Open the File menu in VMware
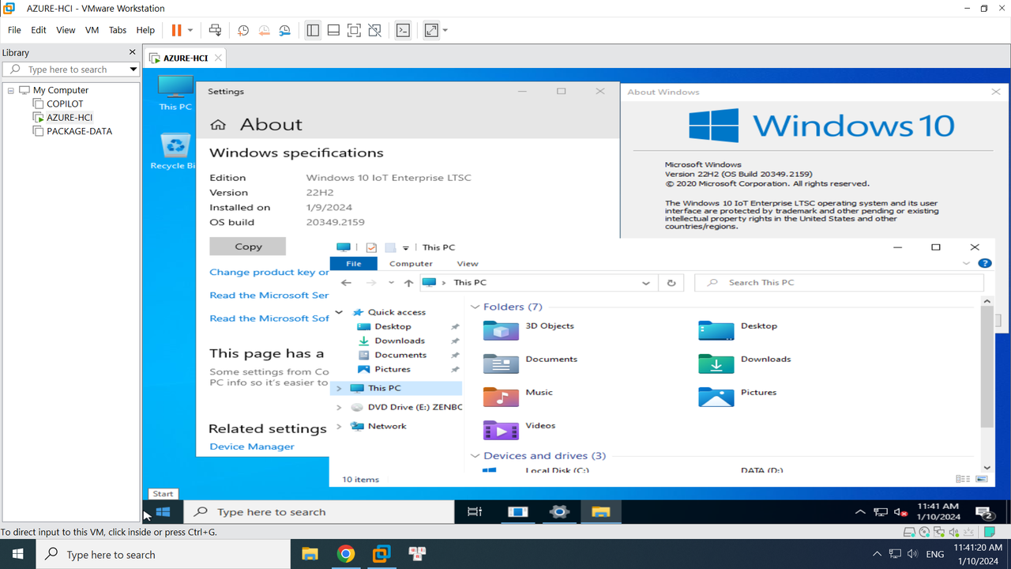 click(x=14, y=30)
